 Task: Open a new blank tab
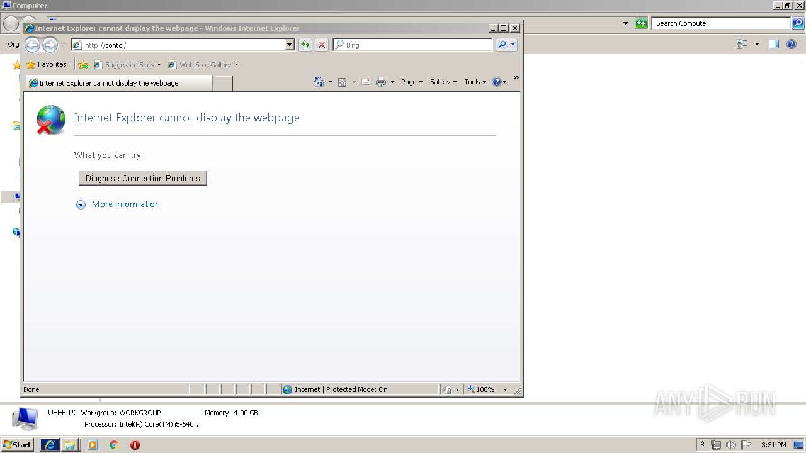point(224,83)
